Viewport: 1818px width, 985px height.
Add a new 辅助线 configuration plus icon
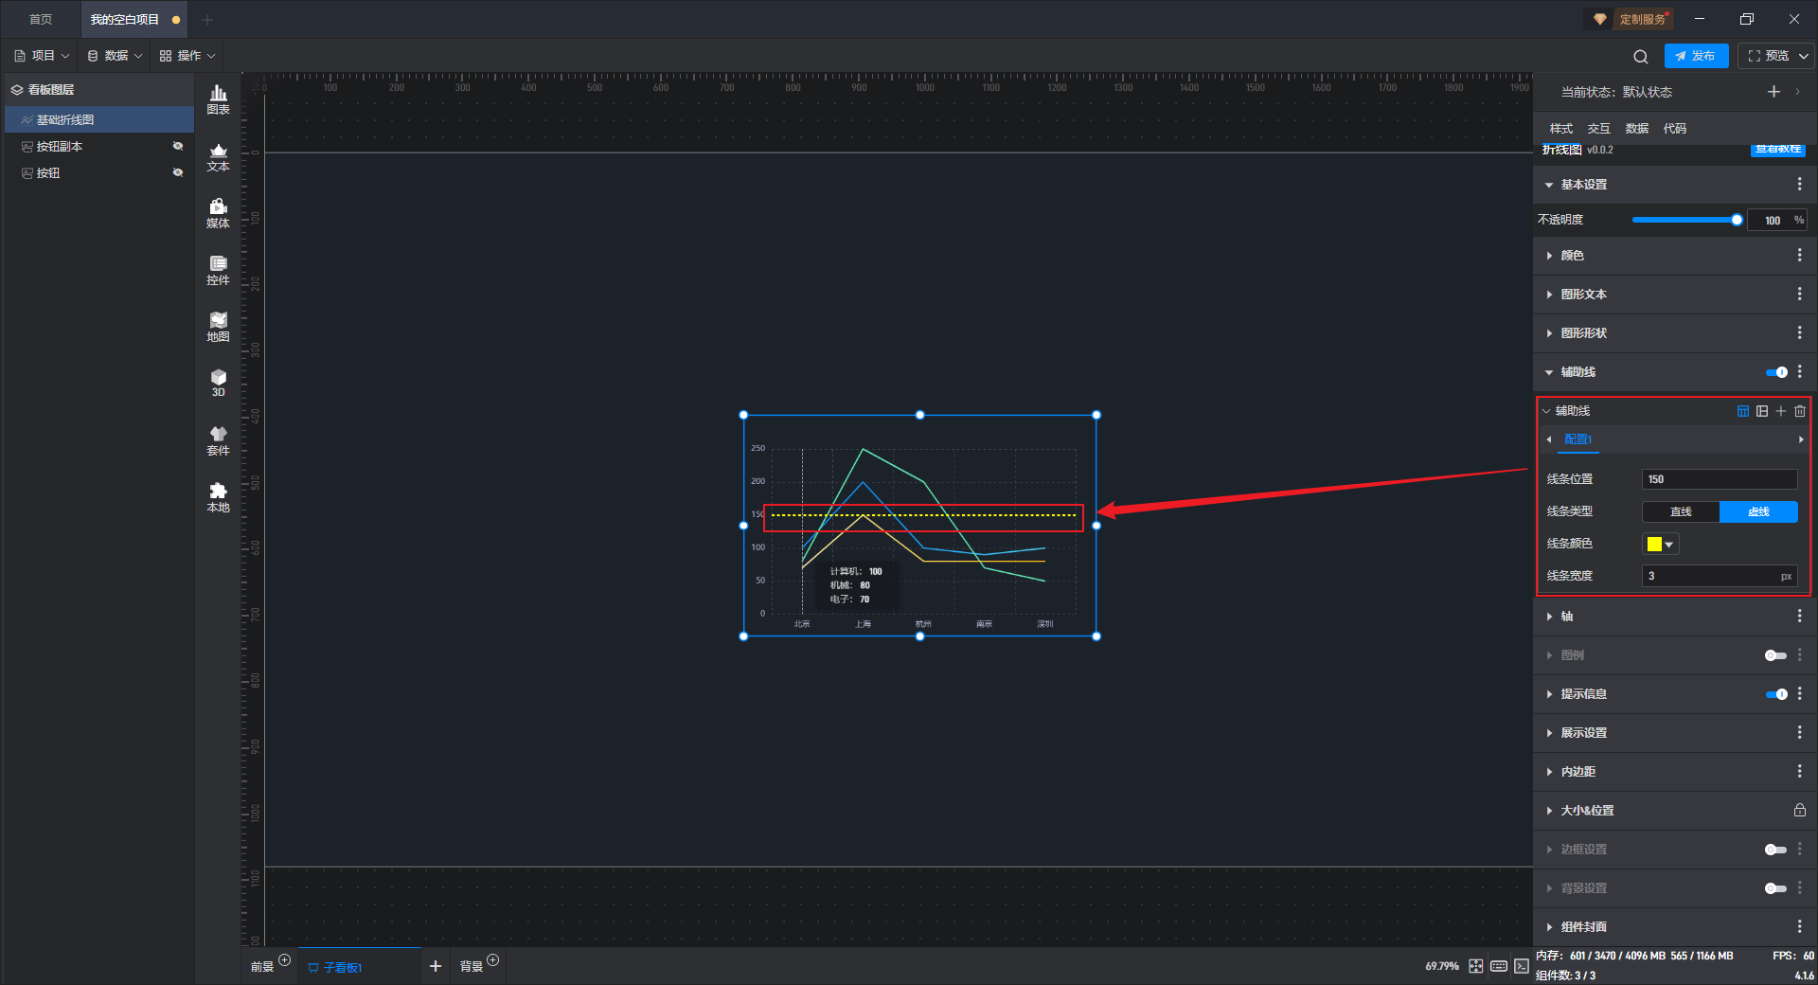[x=1781, y=411]
